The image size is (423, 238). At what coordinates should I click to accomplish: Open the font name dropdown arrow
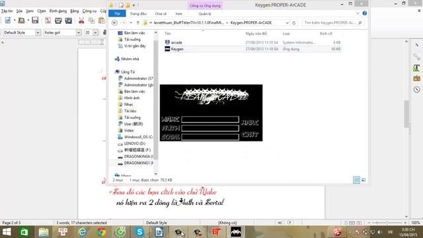click(78, 32)
